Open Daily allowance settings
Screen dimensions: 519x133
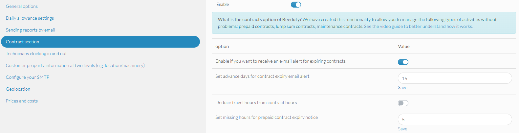[30, 18]
